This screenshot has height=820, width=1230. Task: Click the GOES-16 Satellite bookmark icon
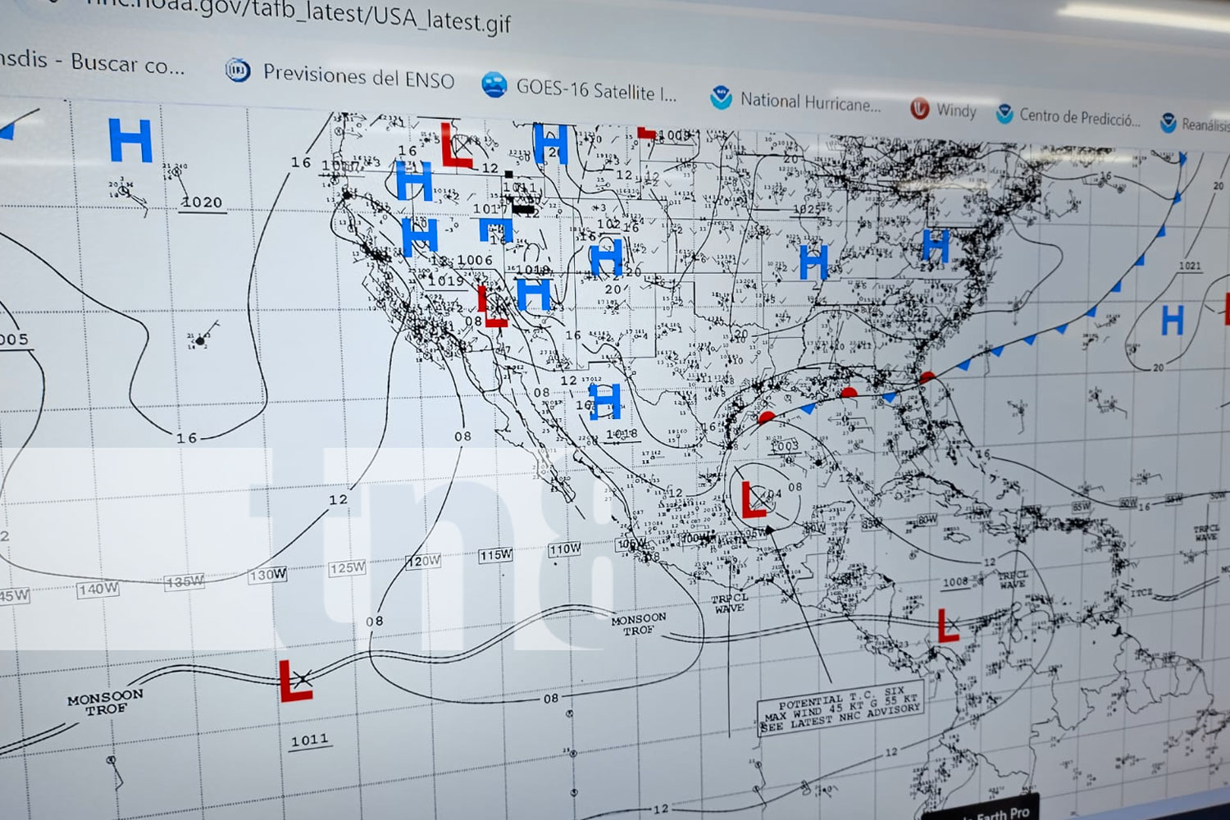click(494, 84)
